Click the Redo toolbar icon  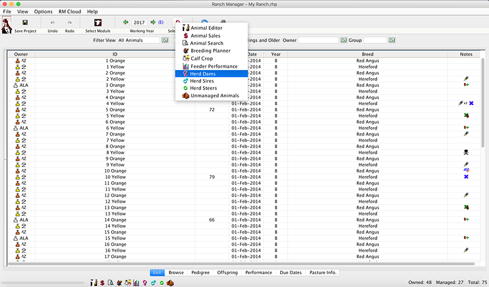(69, 23)
